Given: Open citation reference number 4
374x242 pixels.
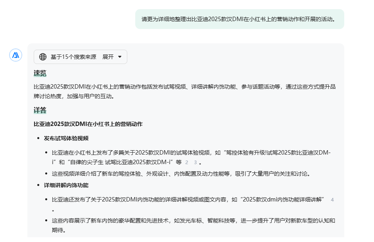Looking at the screenshot, I should 332,200.
